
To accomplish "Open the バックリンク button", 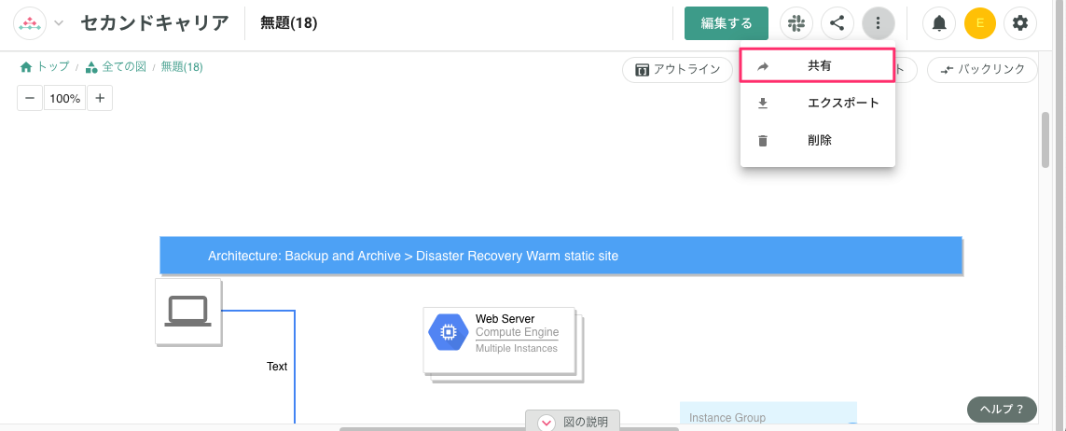I will tap(982, 69).
